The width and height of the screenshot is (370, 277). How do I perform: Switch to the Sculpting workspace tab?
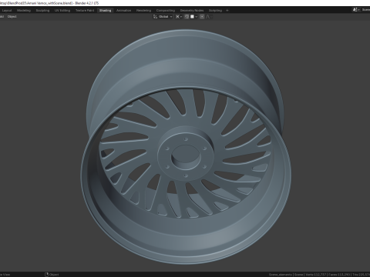point(42,10)
